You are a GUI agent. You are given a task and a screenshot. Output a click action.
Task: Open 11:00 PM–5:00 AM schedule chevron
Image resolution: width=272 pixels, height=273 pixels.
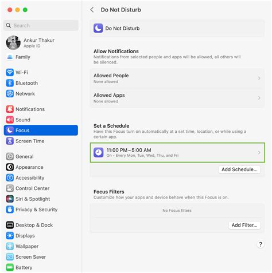pos(259,152)
